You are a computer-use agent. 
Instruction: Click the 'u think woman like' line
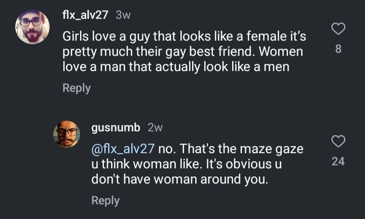coord(186,164)
